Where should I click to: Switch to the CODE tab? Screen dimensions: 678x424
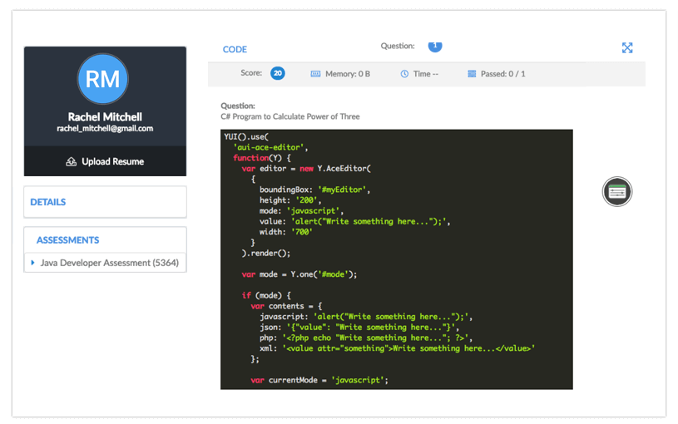[235, 50]
